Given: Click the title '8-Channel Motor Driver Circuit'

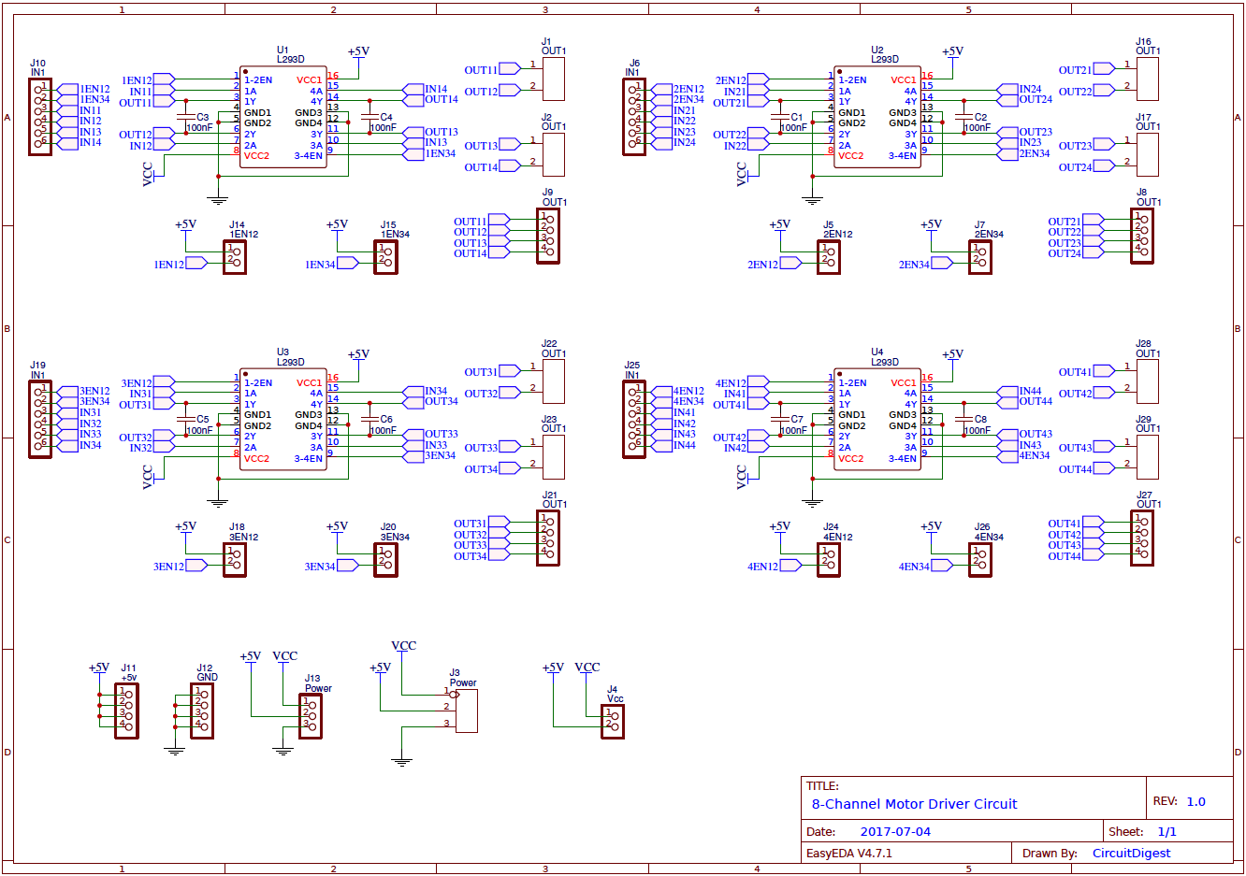Looking at the screenshot, I should click(x=914, y=804).
